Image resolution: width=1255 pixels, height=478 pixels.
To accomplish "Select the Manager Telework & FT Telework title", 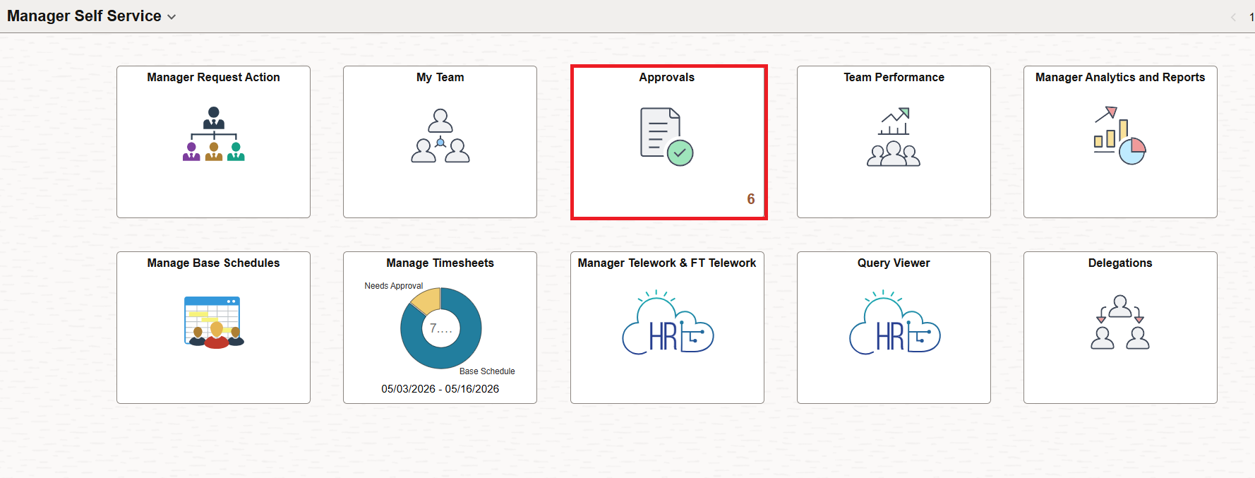I will tap(667, 263).
